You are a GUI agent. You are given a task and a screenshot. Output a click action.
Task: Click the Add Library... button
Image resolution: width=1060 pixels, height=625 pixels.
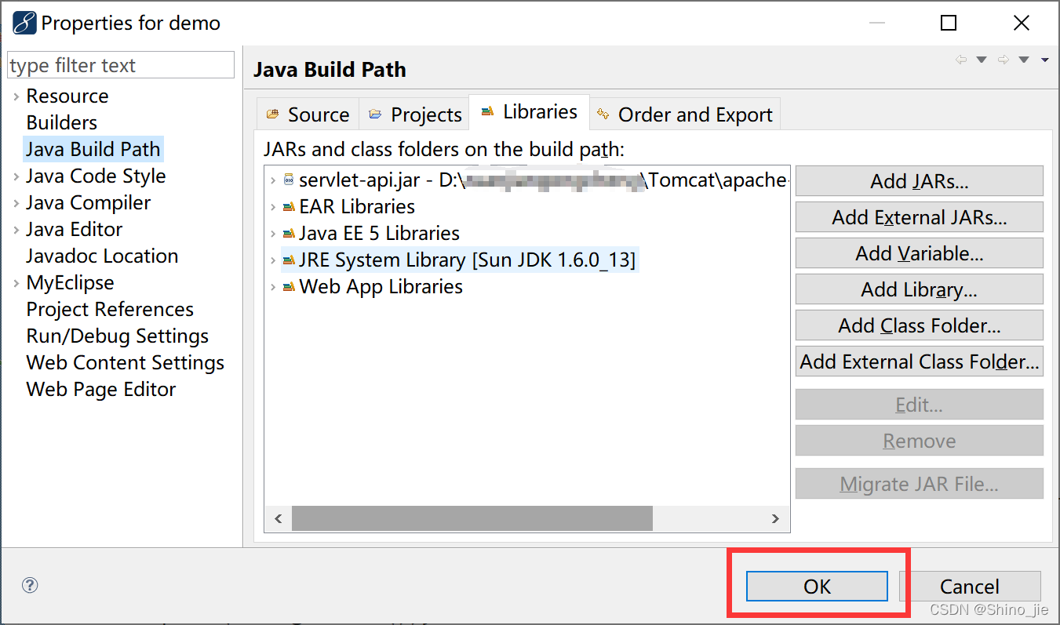coord(919,289)
